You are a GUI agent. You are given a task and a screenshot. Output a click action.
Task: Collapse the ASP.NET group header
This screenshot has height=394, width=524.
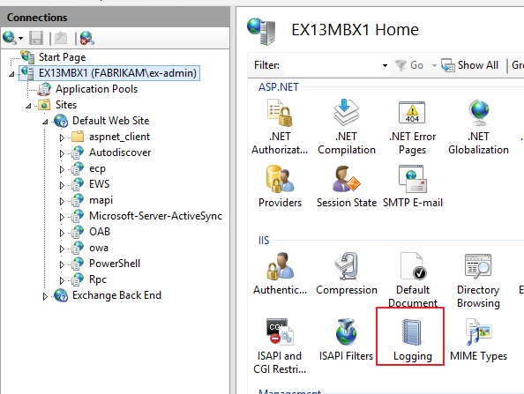point(279,87)
